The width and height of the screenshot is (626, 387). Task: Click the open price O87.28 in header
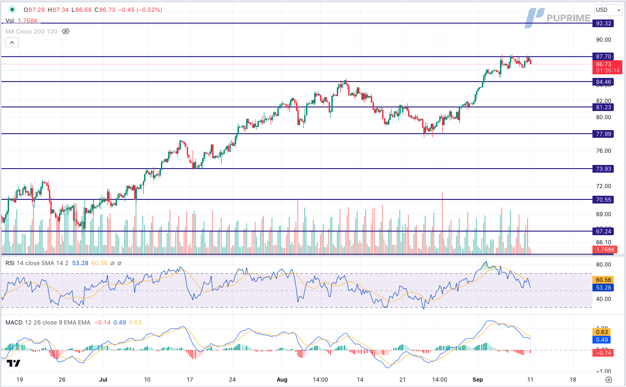tap(34, 10)
